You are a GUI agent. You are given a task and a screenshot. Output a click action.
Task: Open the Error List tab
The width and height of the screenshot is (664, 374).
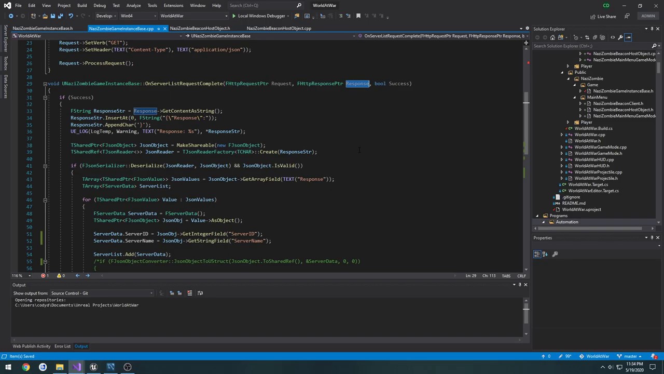pos(62,346)
